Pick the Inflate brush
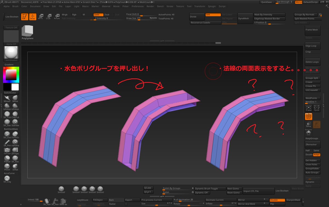Viewport: 329px width, 207px height. tap(15, 167)
